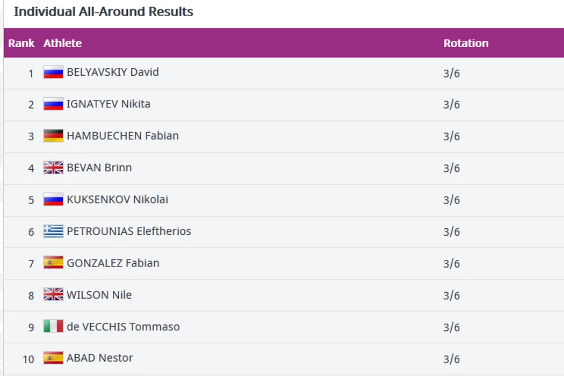Select athlete name HAMBUECHEN Fabian
This screenshot has width=564, height=376.
[122, 136]
